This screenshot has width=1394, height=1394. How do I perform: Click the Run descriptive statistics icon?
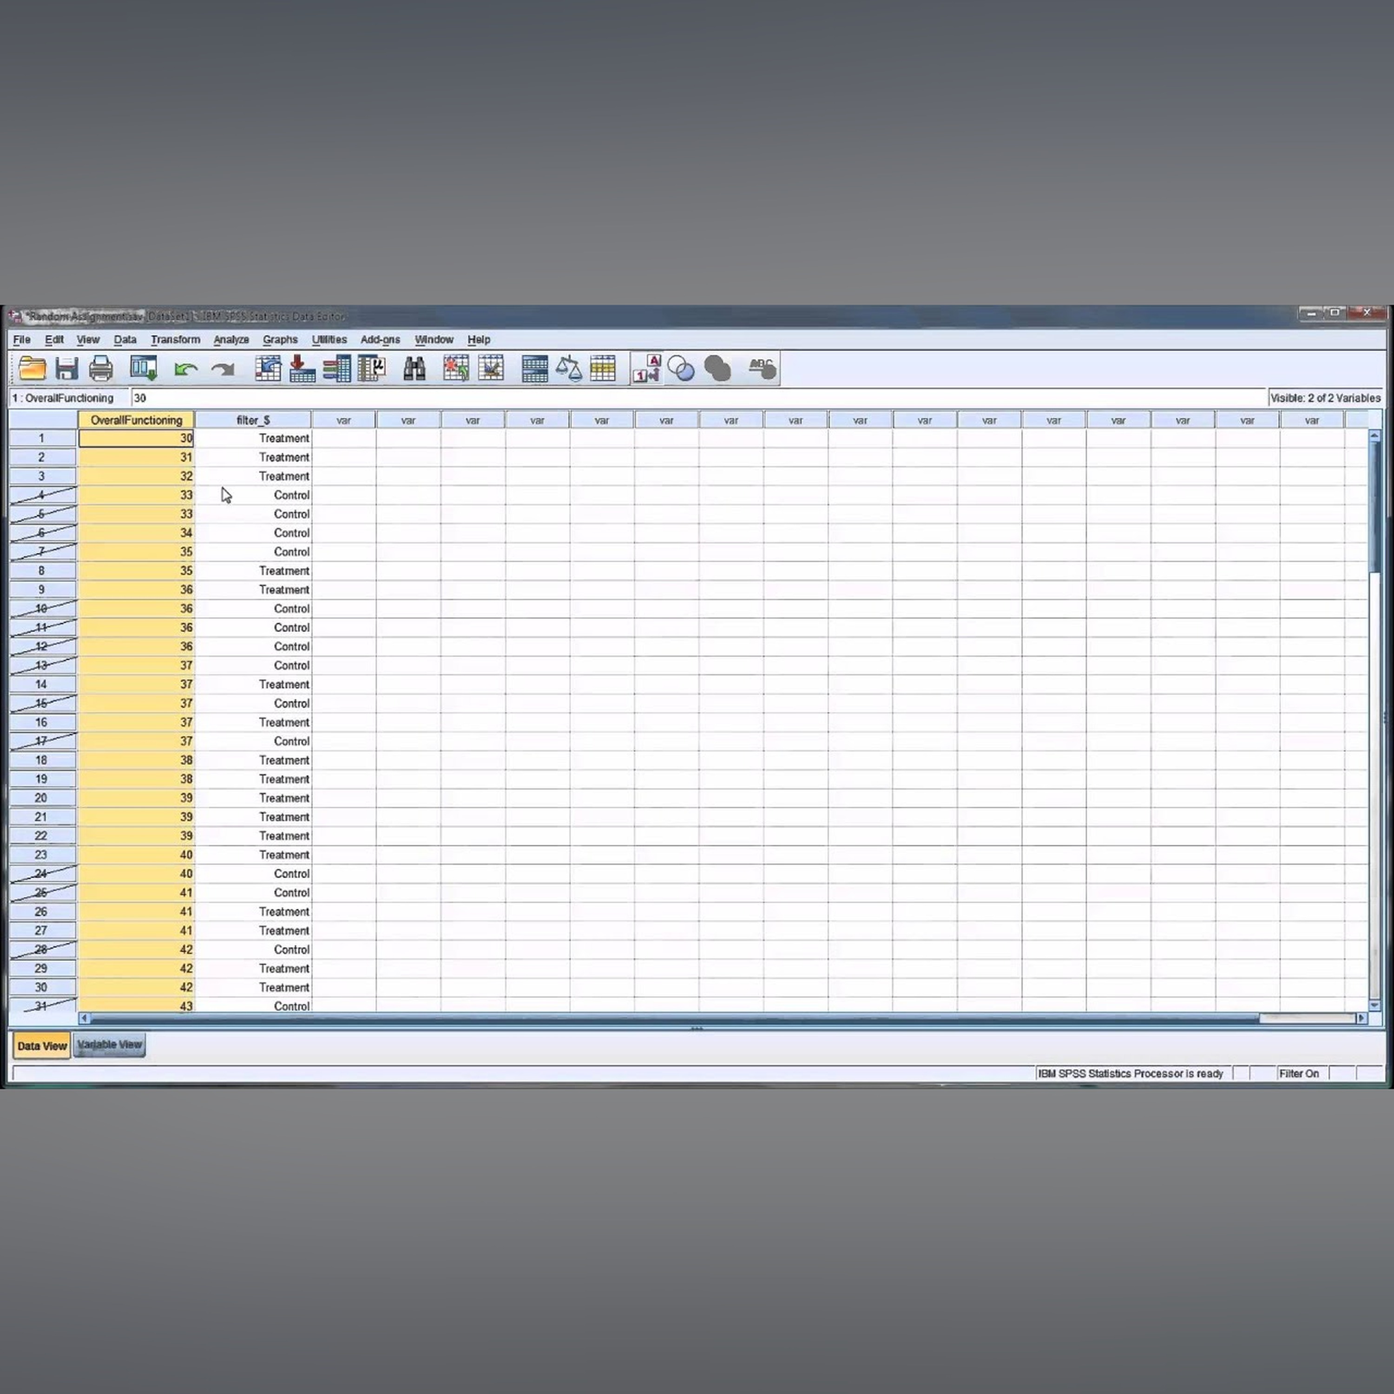pos(372,368)
